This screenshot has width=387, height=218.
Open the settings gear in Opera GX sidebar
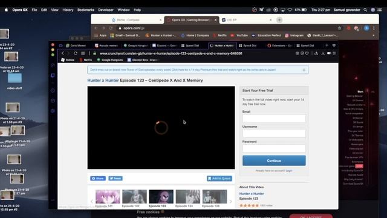pyautogui.click(x=53, y=111)
